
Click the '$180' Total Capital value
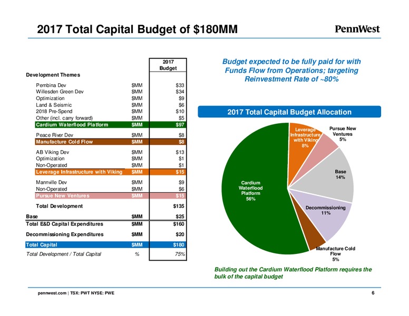coord(179,244)
